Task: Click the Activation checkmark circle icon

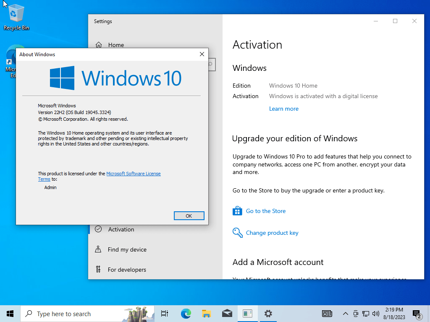Action: (98, 229)
